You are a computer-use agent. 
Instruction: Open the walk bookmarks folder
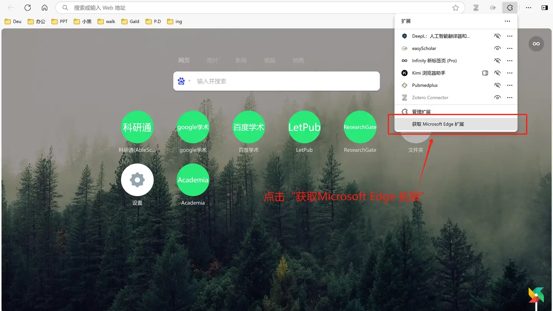[x=106, y=22]
